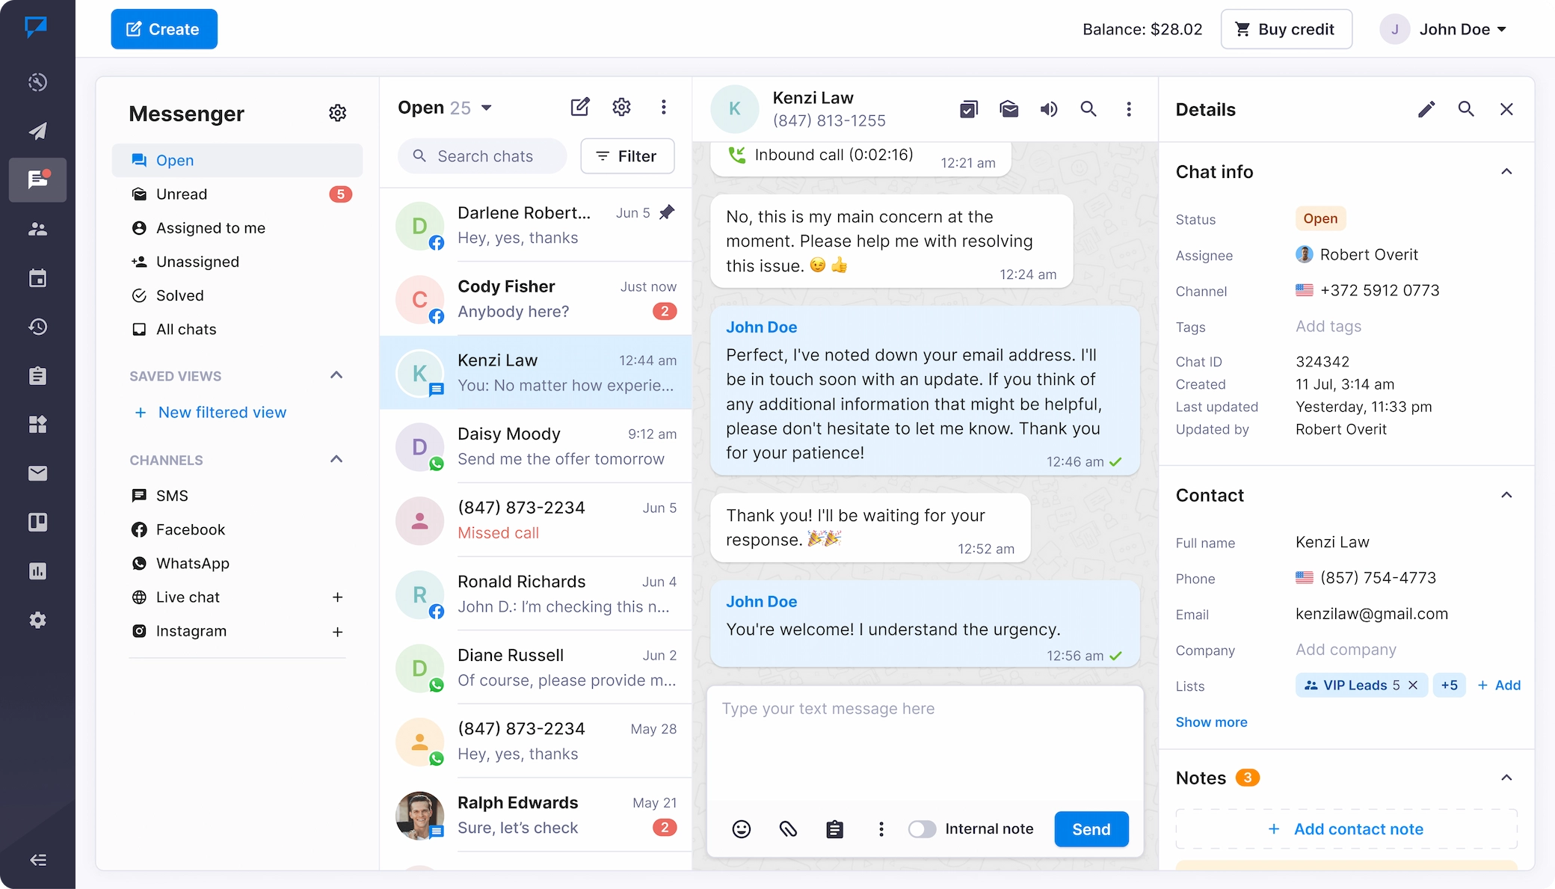Remove the VIP Leads list tag

(x=1413, y=685)
